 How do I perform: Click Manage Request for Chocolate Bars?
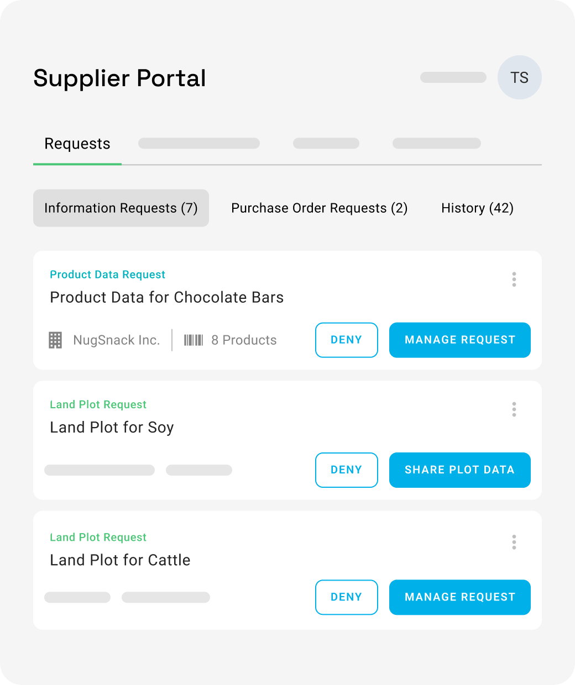coord(460,340)
